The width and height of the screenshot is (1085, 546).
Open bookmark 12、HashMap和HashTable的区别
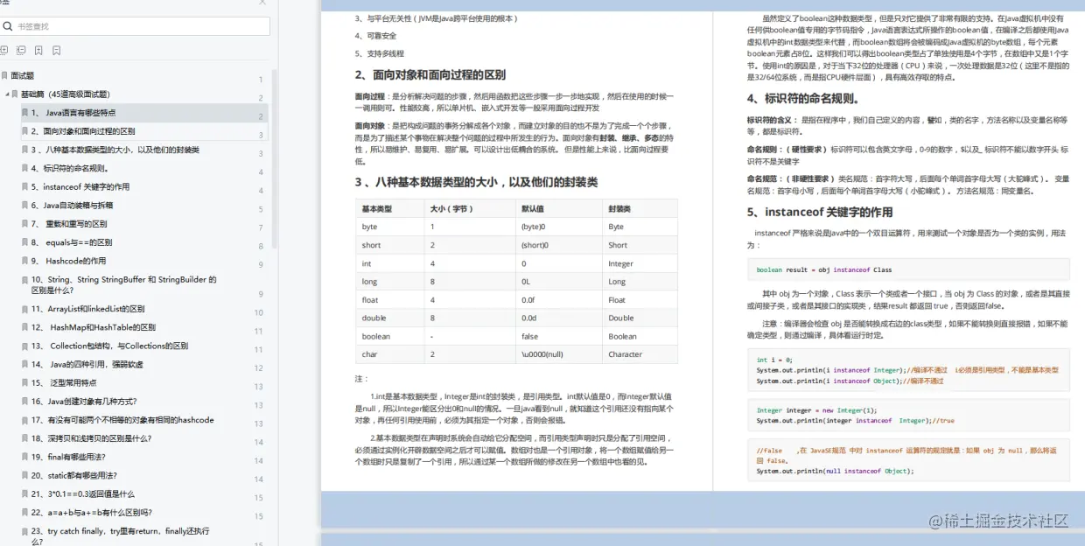(94, 327)
